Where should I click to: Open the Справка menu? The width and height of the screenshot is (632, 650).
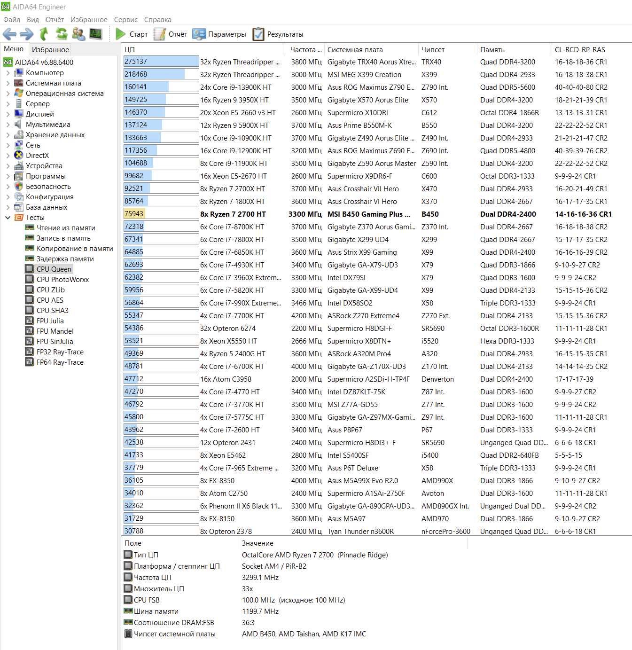click(157, 19)
